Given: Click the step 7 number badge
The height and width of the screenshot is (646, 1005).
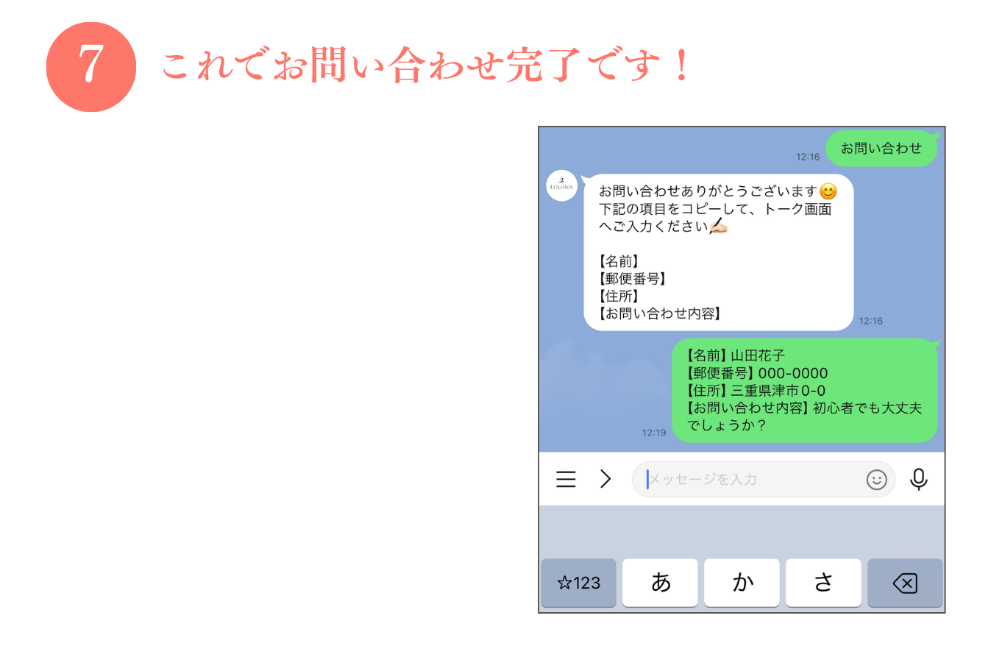Looking at the screenshot, I should tap(91, 67).
